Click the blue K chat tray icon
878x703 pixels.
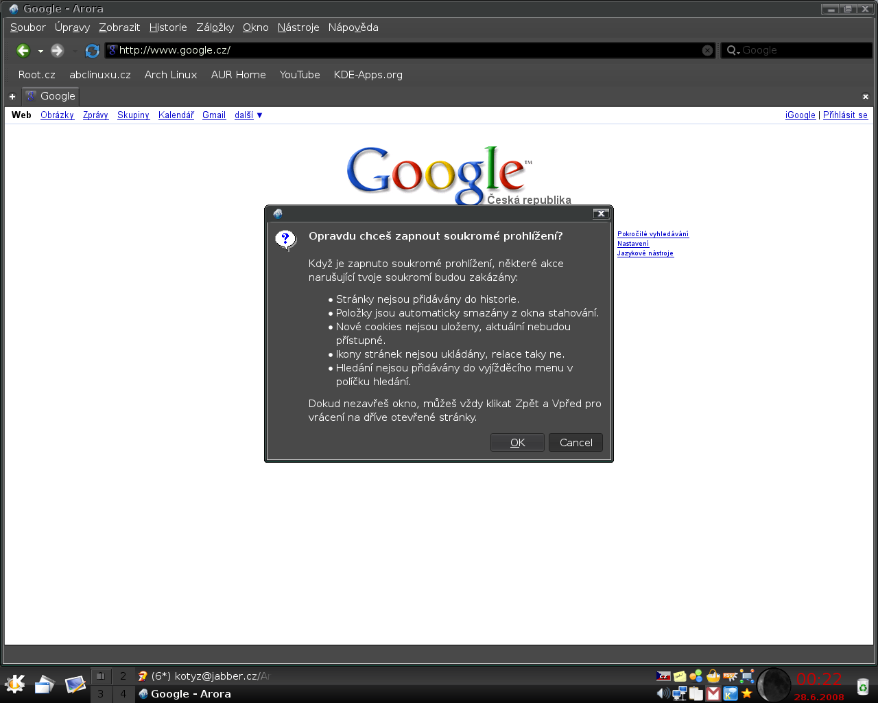point(731,693)
